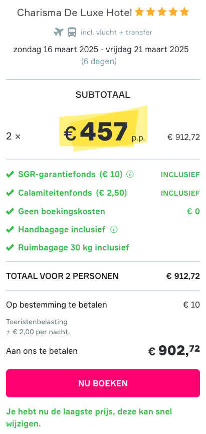The height and width of the screenshot is (434, 206).
Task: Click the Charisma De Luxe Hotel title
Action: (x=74, y=13)
